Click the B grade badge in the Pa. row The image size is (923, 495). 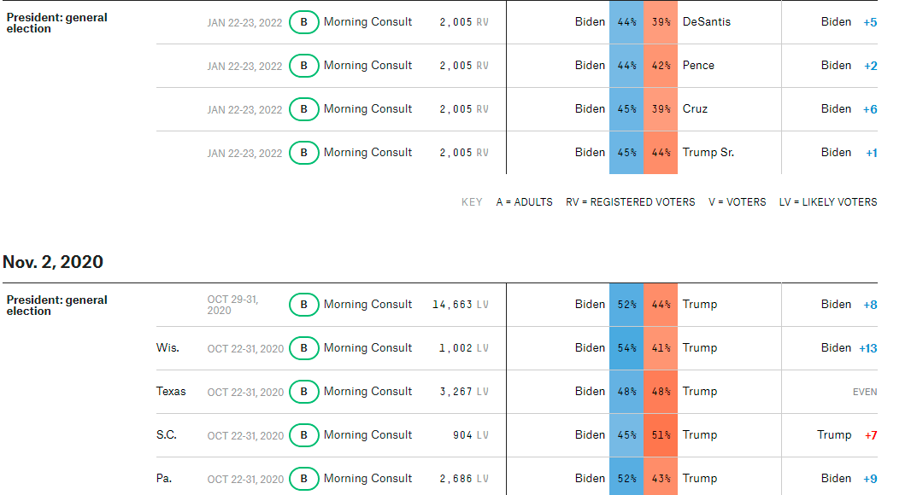coord(303,479)
